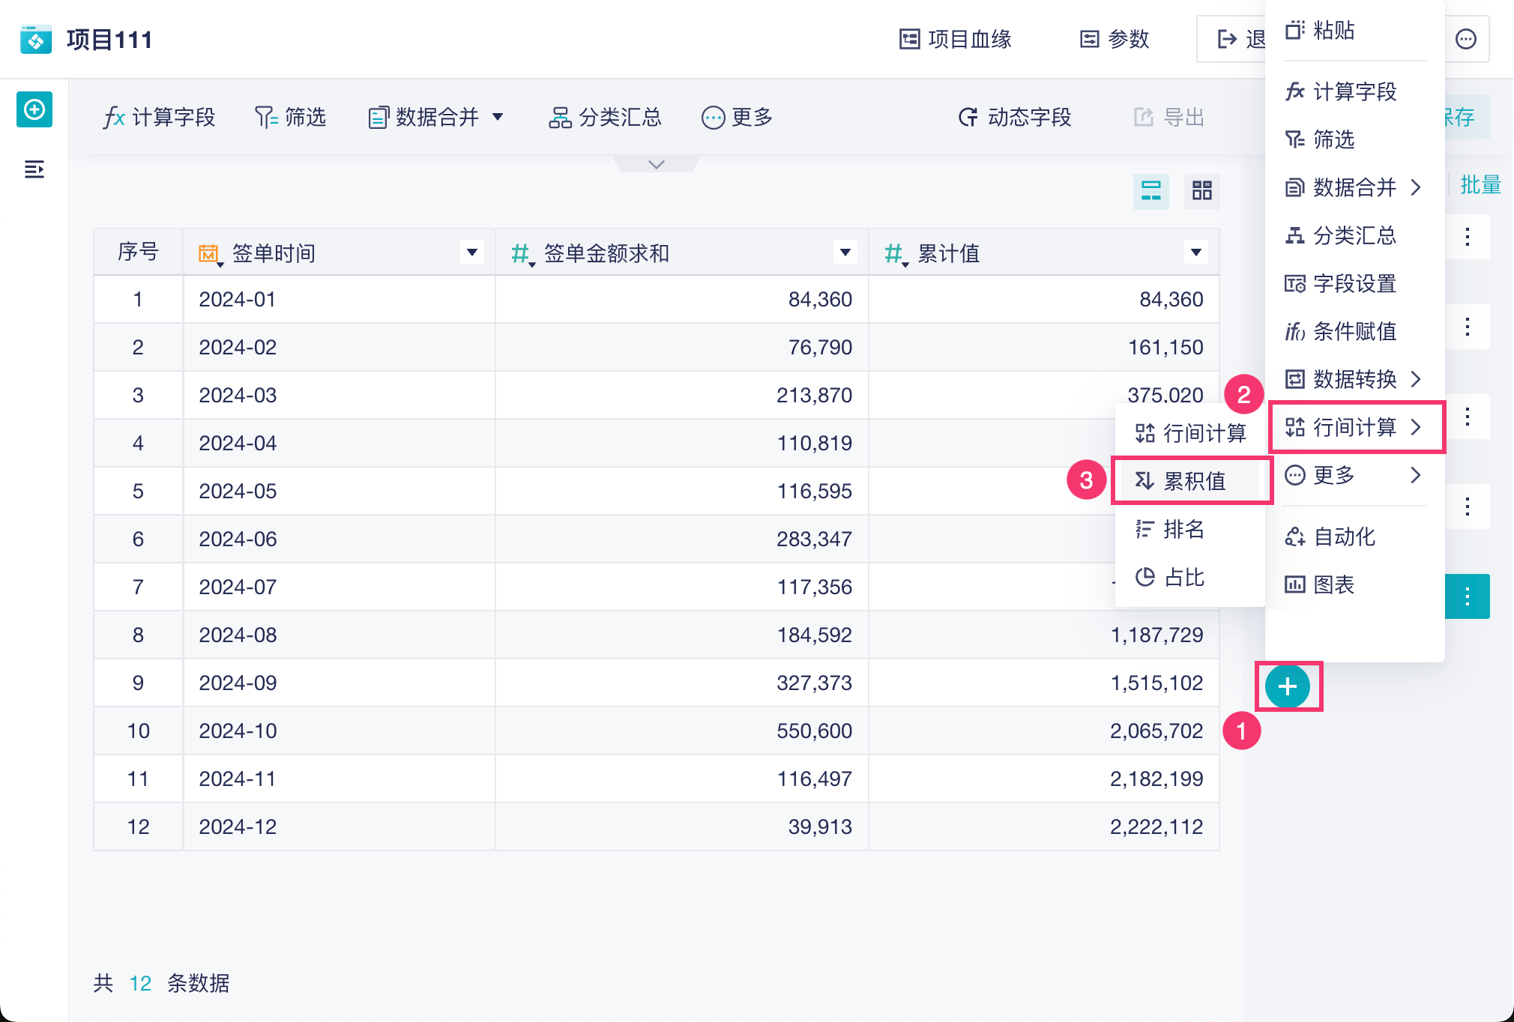Image resolution: width=1514 pixels, height=1022 pixels.
Task: Click the 批量 batch link
Action: coord(1480,185)
